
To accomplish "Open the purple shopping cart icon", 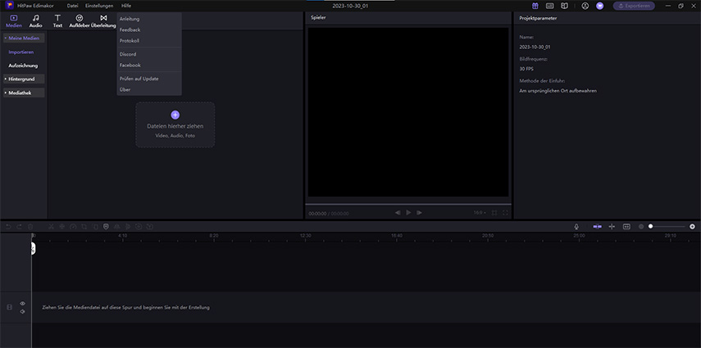I will click(x=599, y=6).
